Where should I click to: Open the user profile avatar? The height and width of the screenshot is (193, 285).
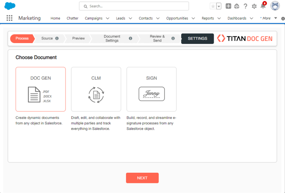pos(275,6)
